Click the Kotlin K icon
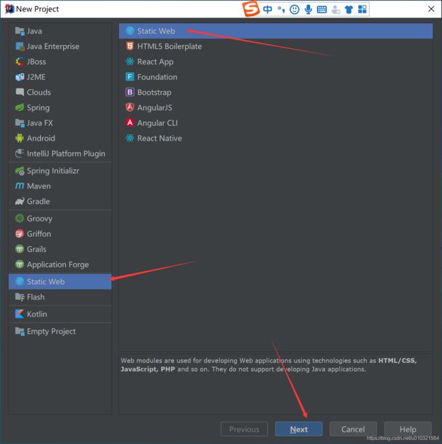This screenshot has width=442, height=444. pyautogui.click(x=20, y=314)
